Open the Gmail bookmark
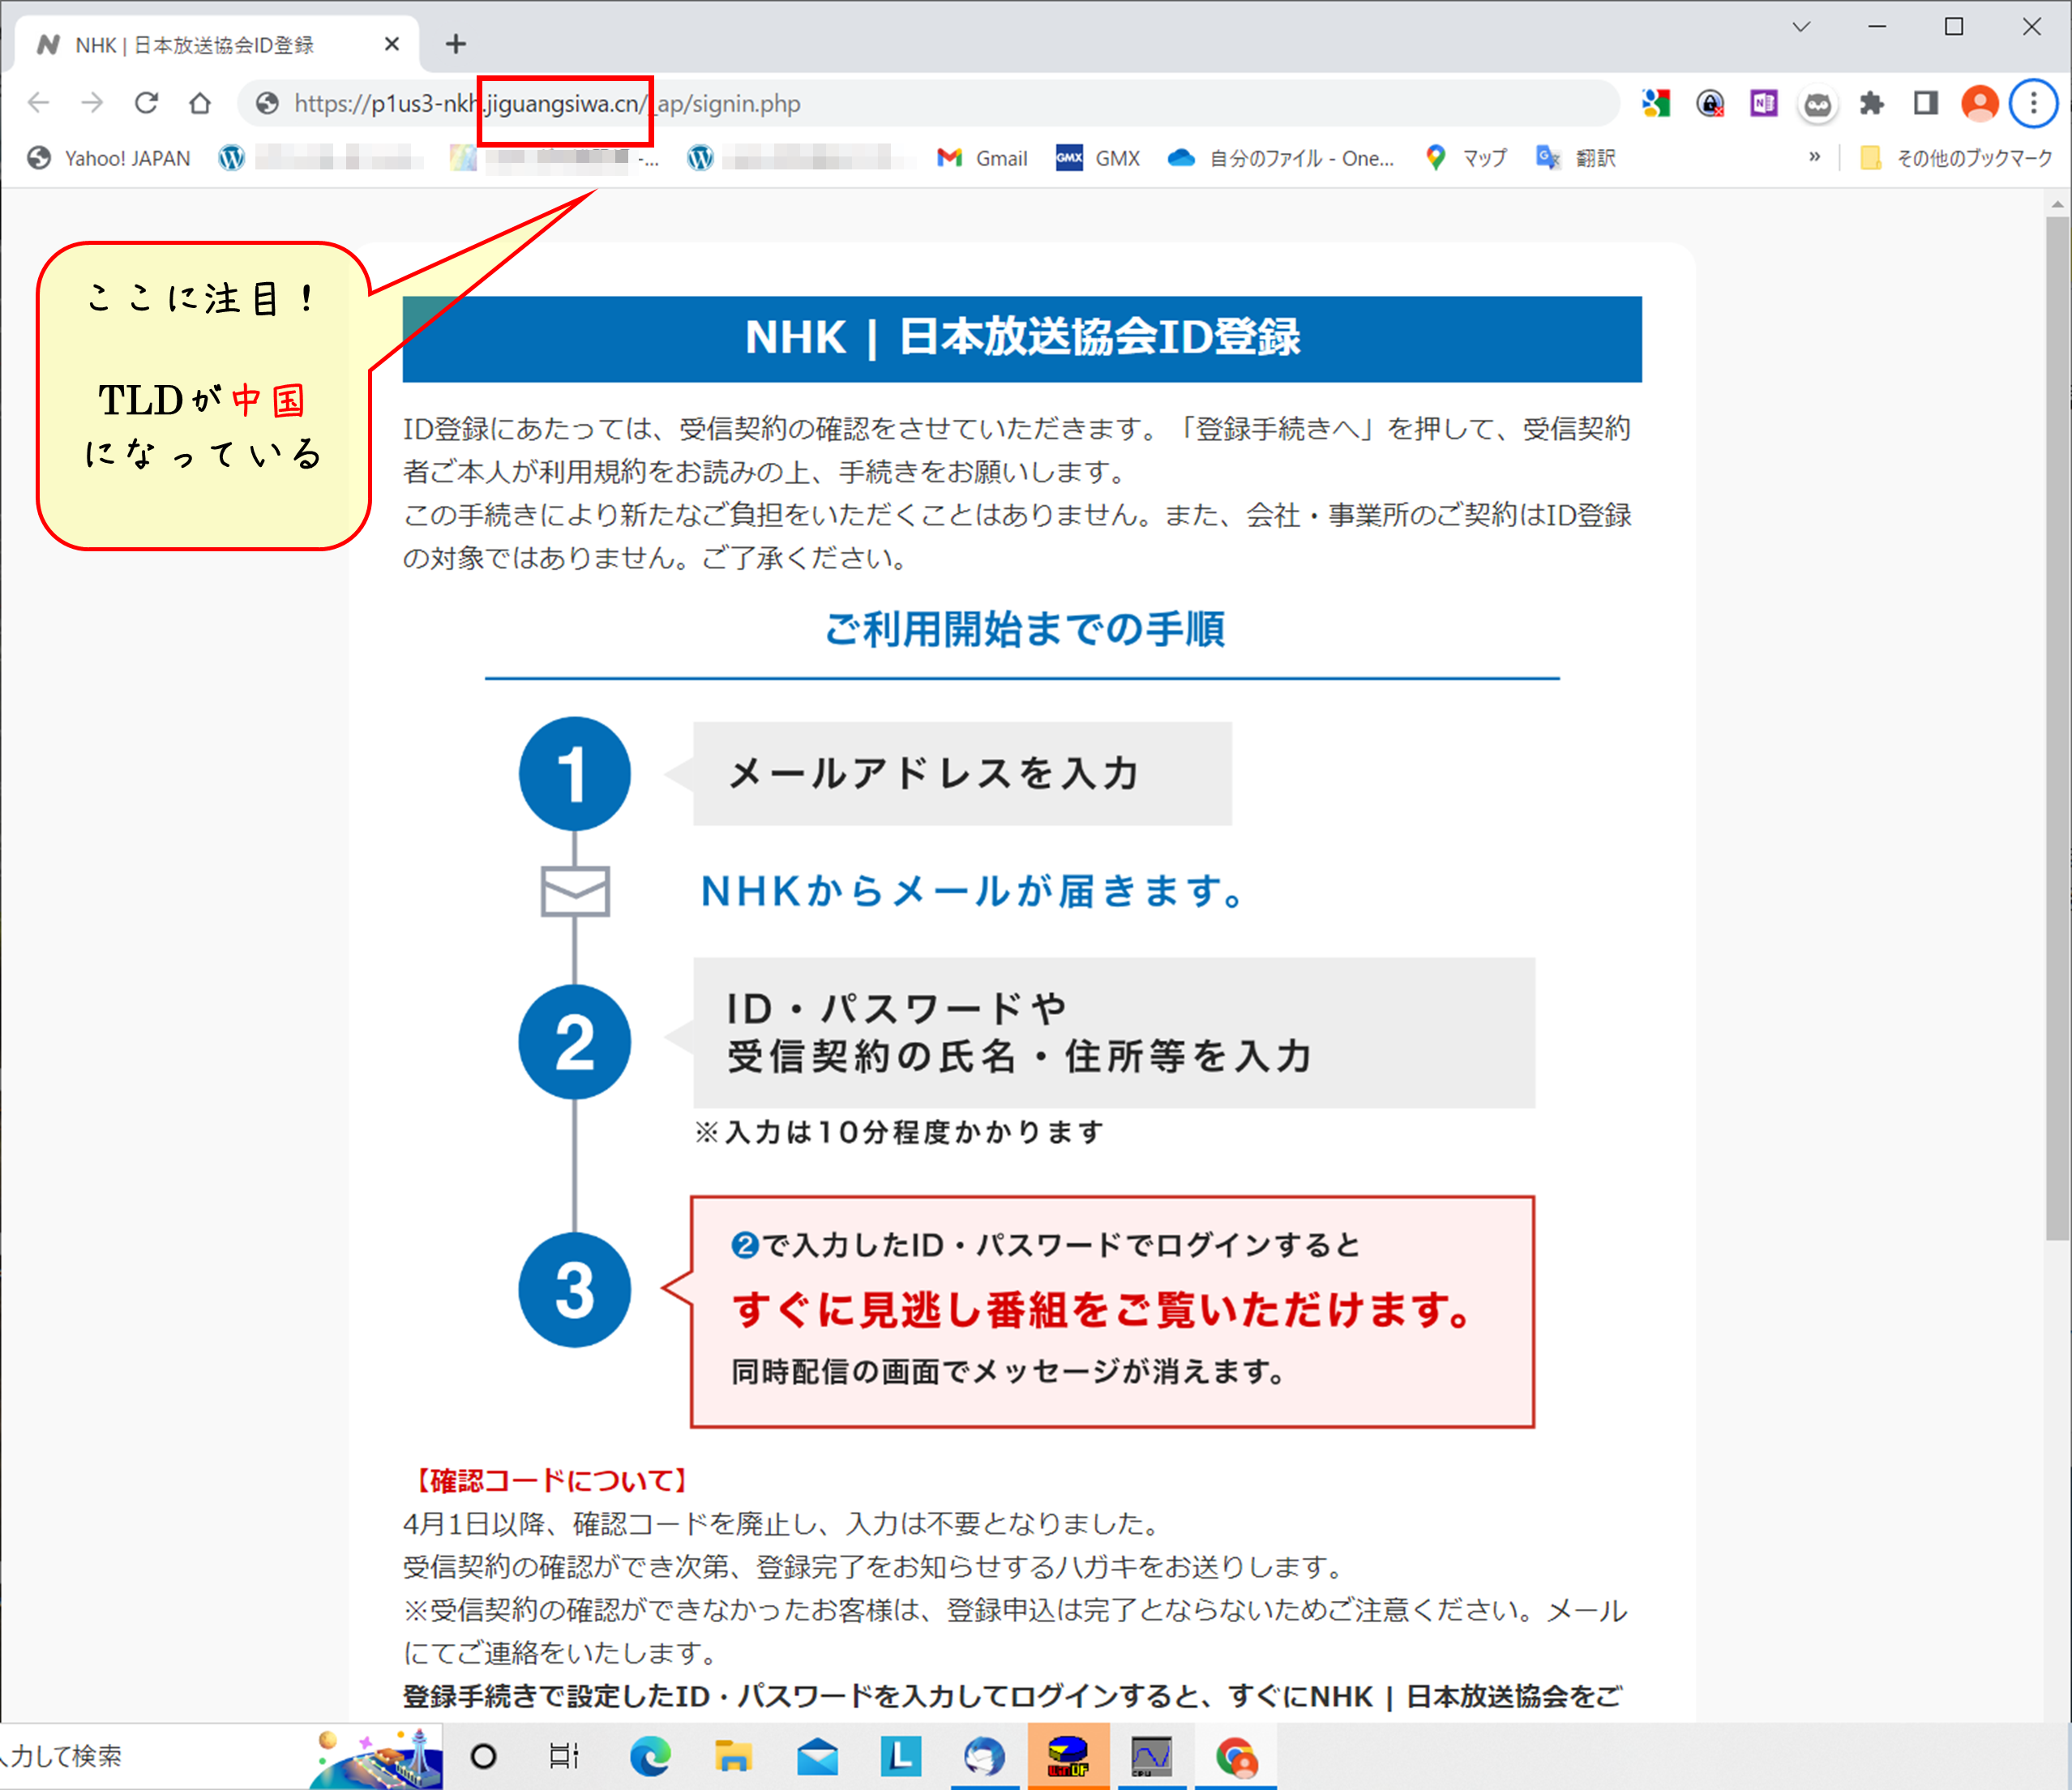 (982, 158)
